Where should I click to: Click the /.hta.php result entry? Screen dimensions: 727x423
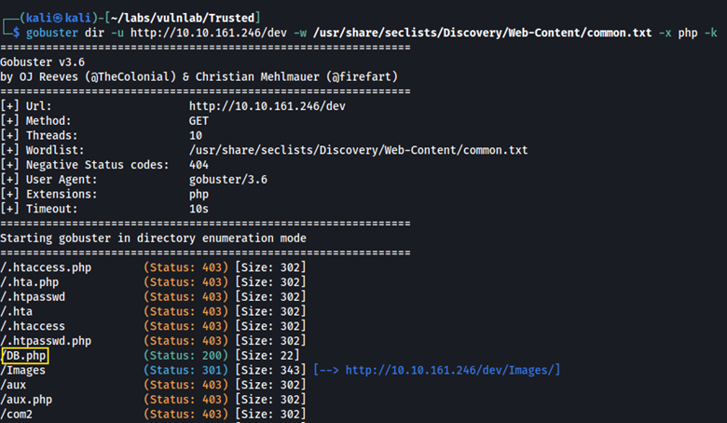click(30, 282)
